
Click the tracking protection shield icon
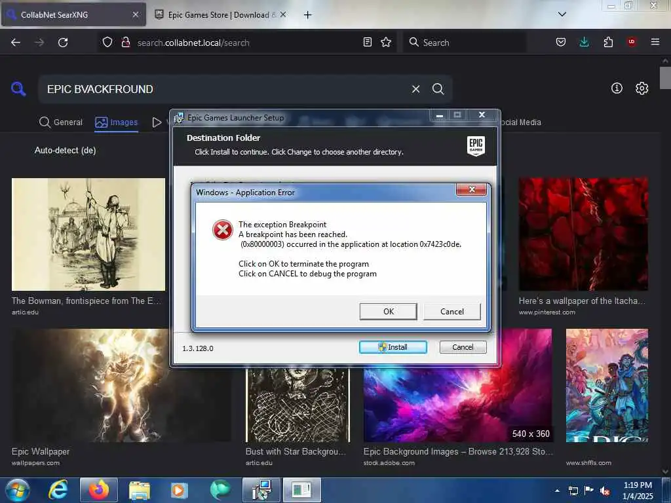click(x=107, y=43)
